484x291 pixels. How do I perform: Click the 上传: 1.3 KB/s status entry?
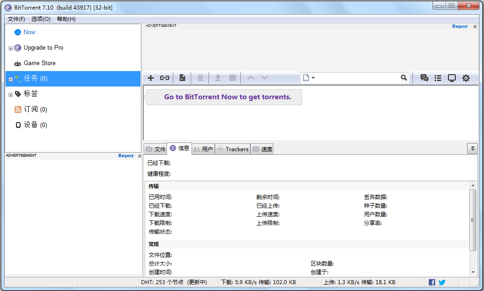[359, 282]
